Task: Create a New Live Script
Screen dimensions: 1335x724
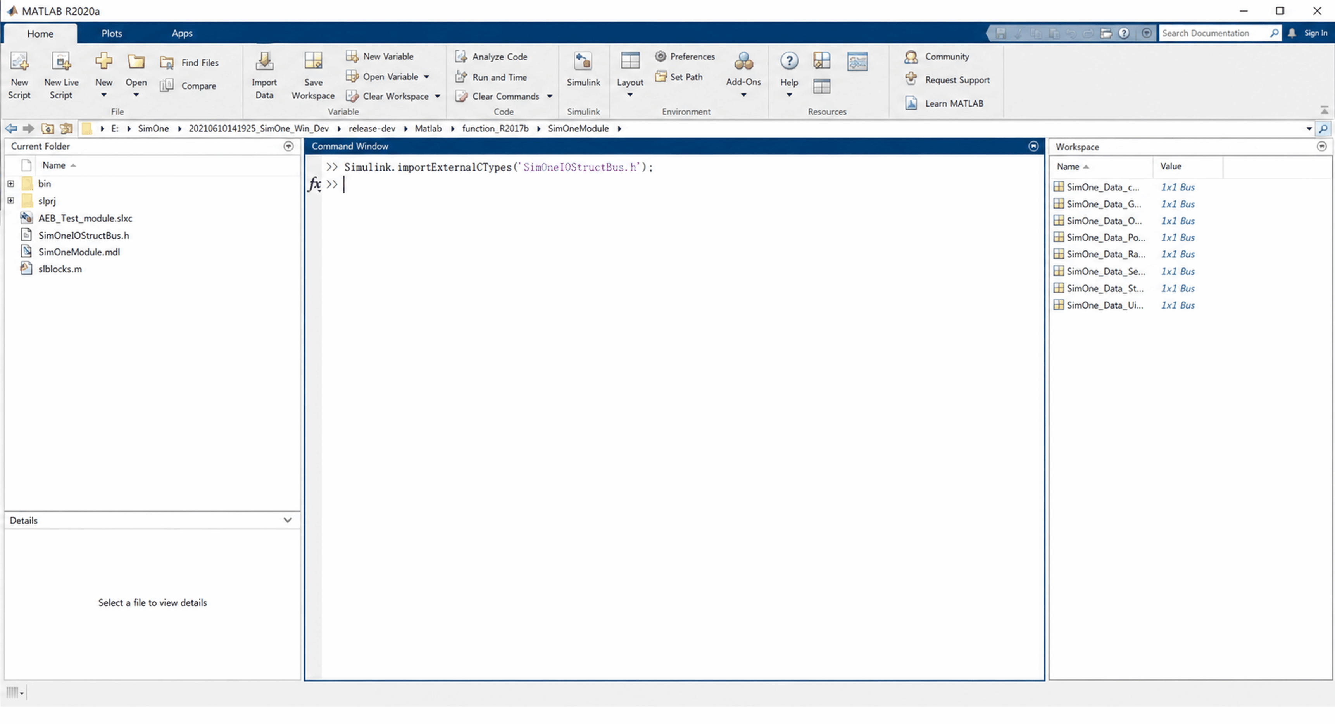Action: [61, 76]
